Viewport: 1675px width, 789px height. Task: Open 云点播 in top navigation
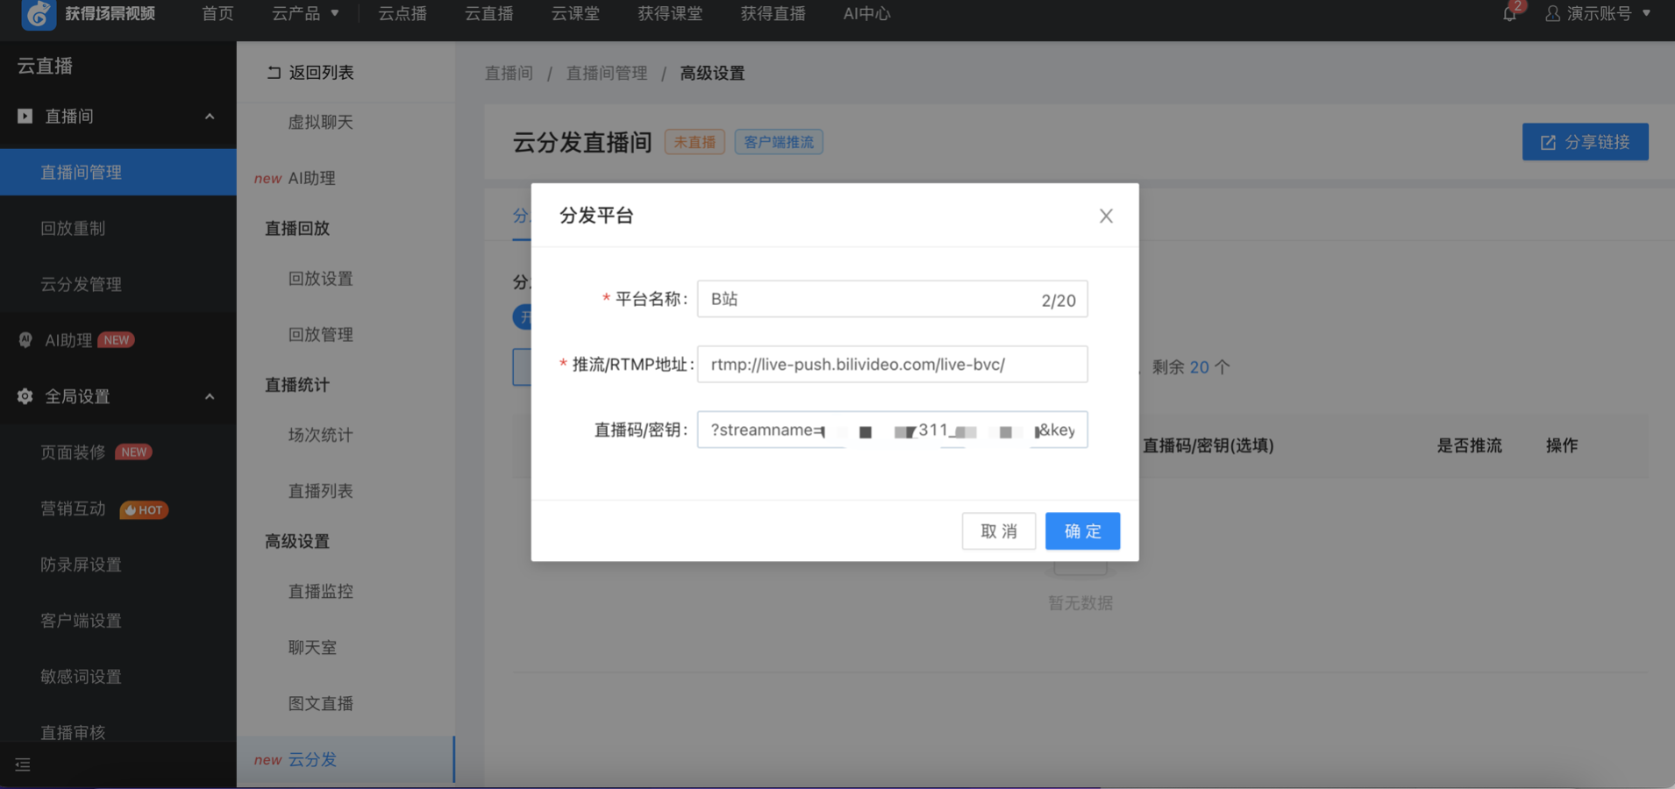tap(403, 14)
